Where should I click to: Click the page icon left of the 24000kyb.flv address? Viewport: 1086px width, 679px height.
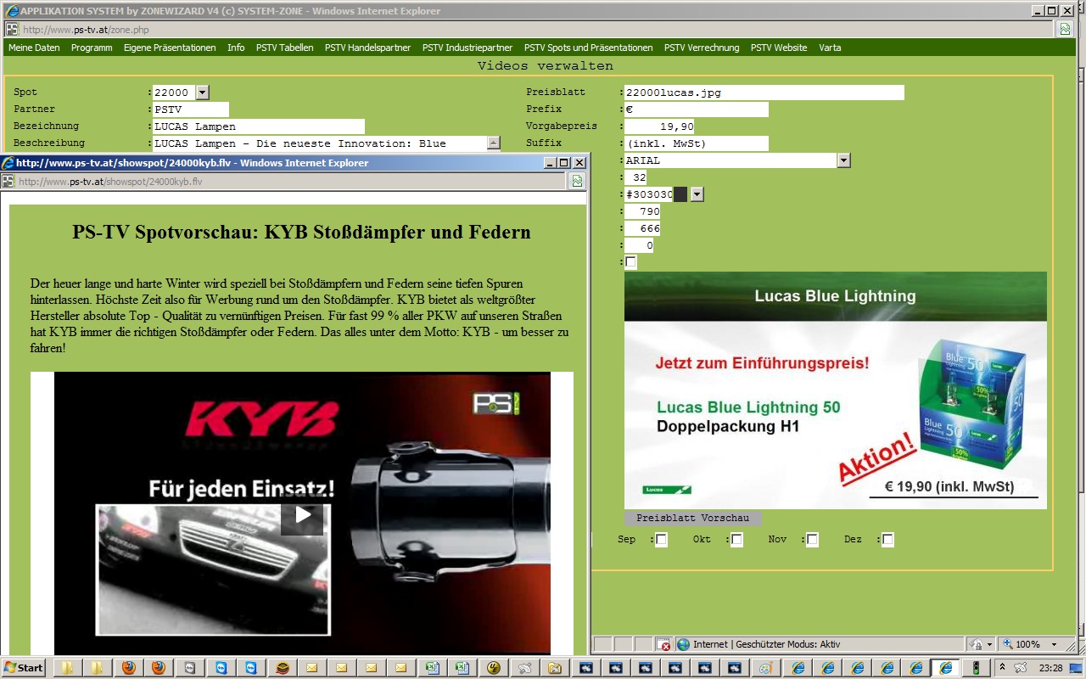8,181
